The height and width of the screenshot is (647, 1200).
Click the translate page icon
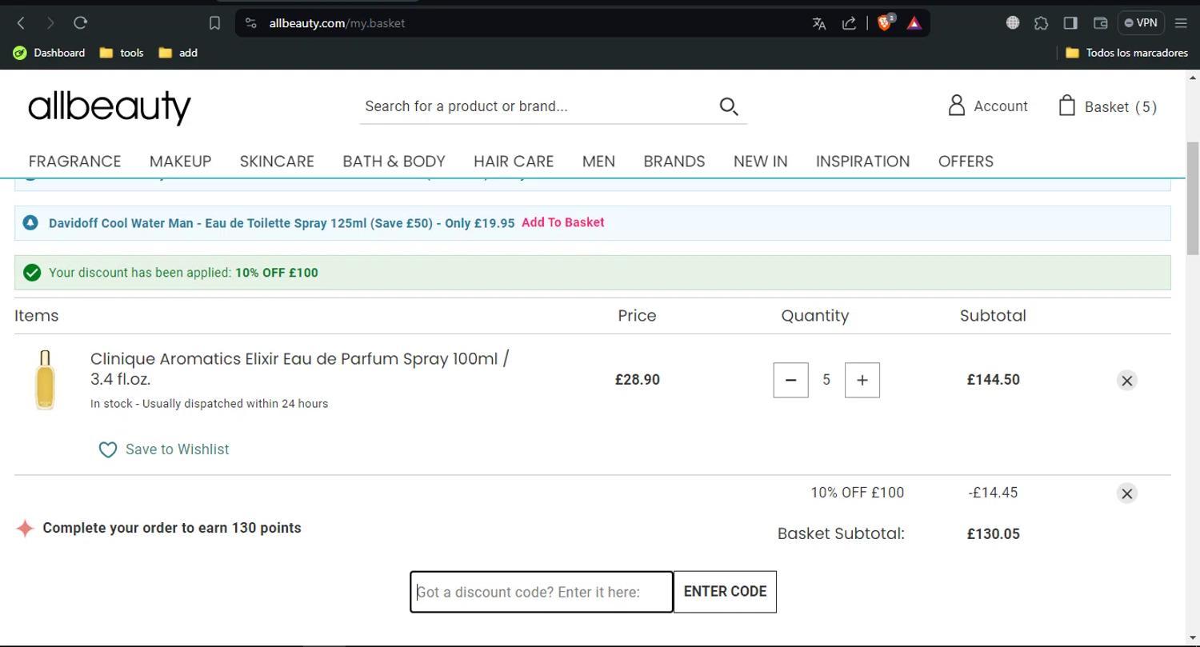[818, 23]
